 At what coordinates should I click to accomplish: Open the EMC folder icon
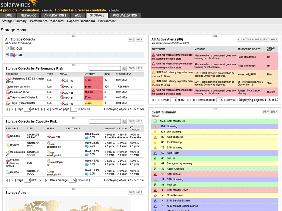[x=13, y=55]
